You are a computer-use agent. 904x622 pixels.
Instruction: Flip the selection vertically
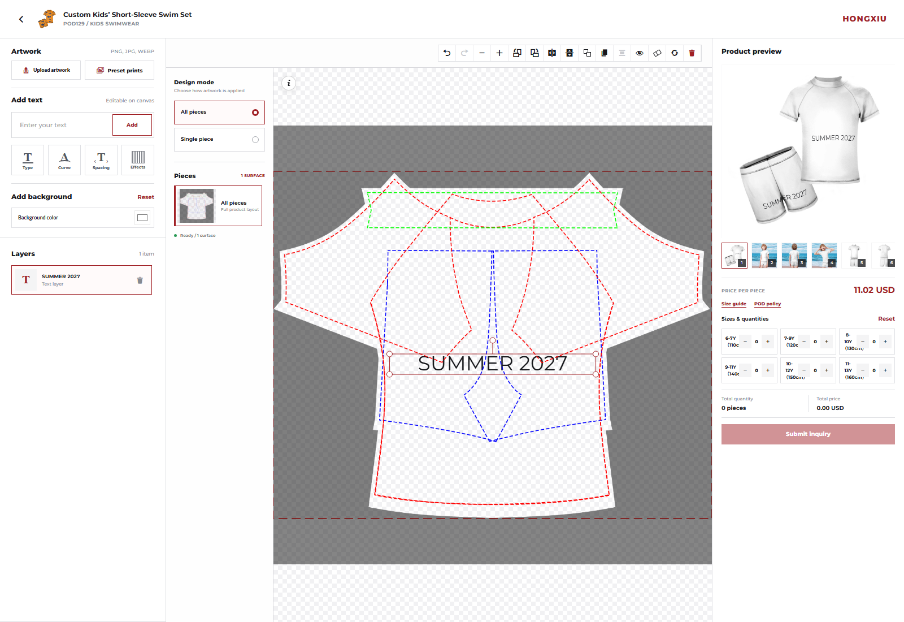pos(570,53)
